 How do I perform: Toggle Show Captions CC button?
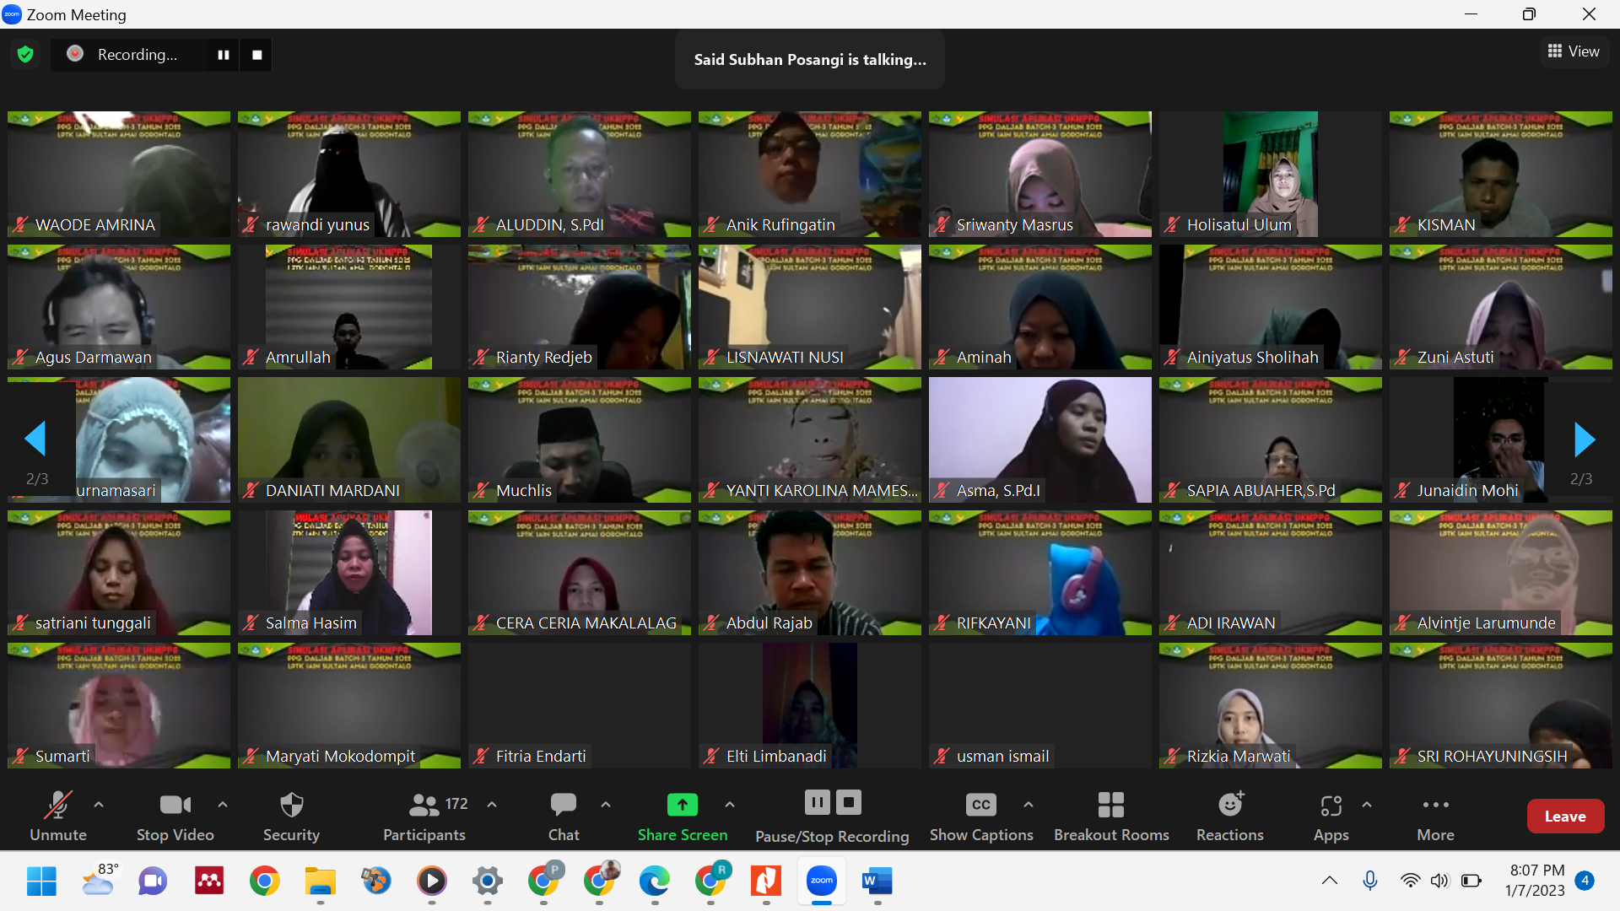point(980,806)
